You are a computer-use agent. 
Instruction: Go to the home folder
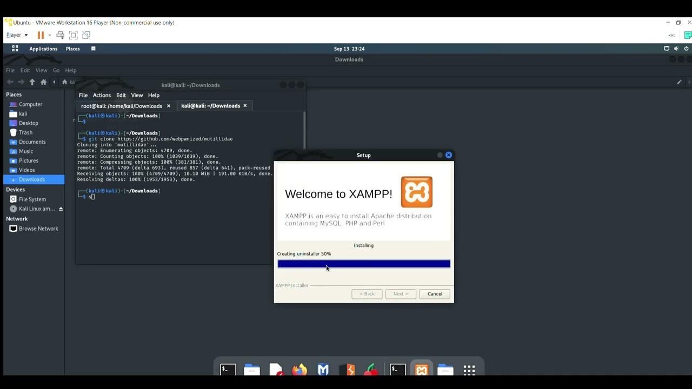44,82
